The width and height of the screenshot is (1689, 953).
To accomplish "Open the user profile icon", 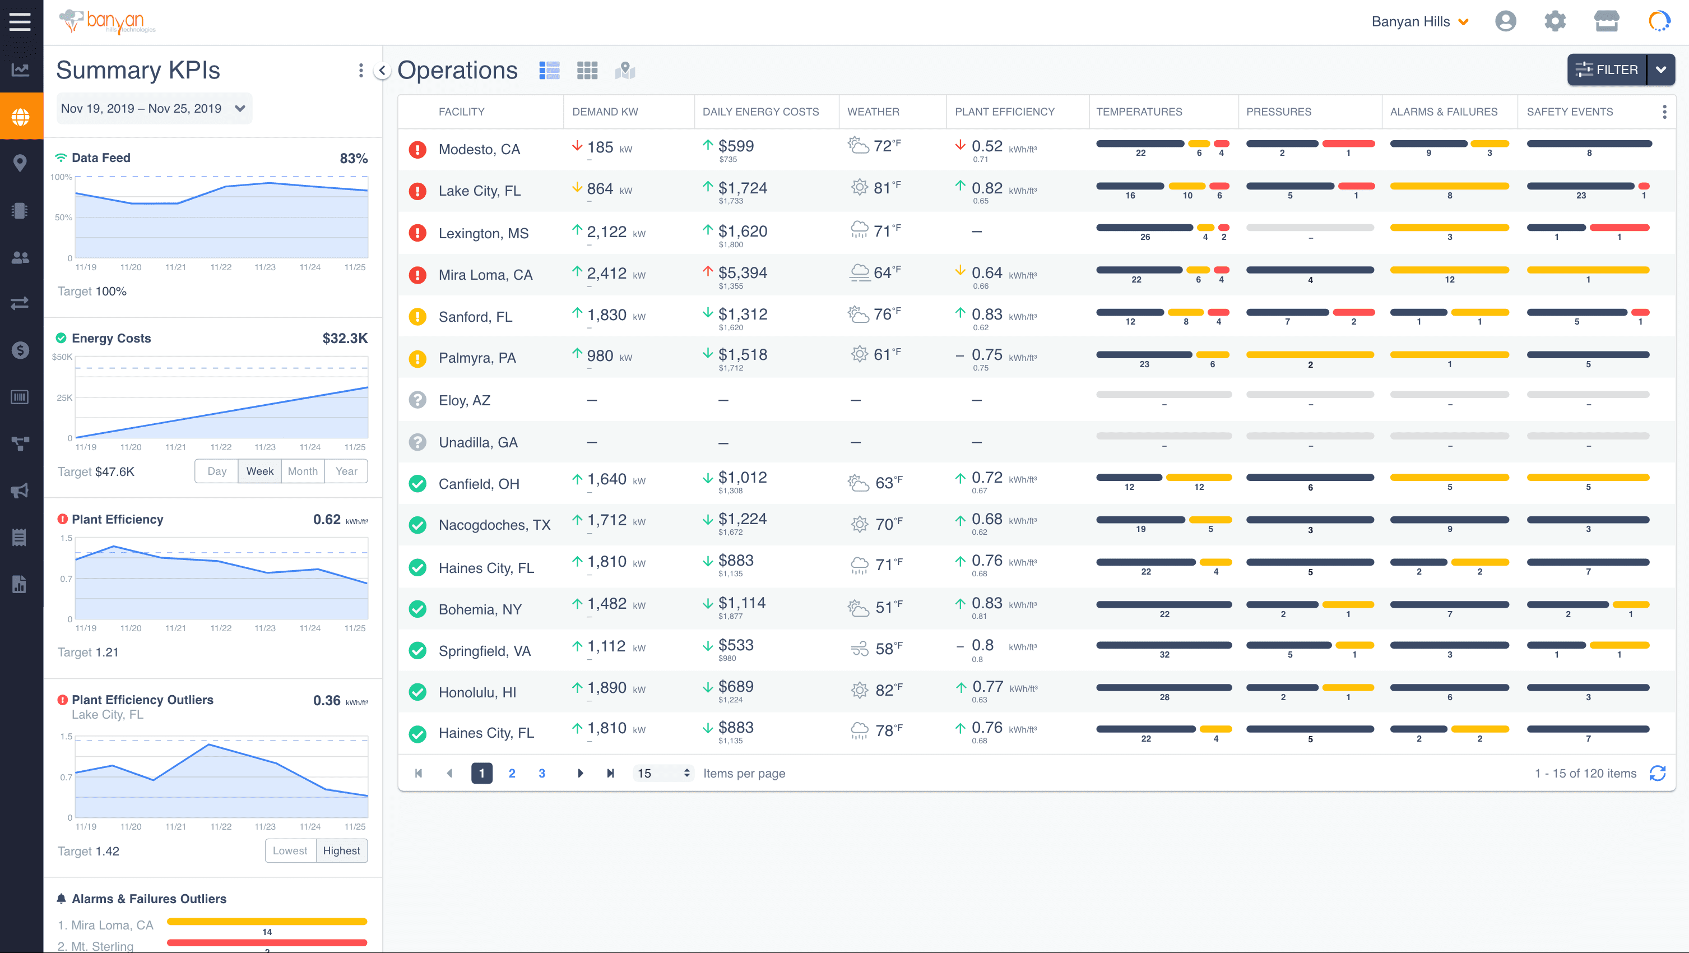I will [1505, 22].
